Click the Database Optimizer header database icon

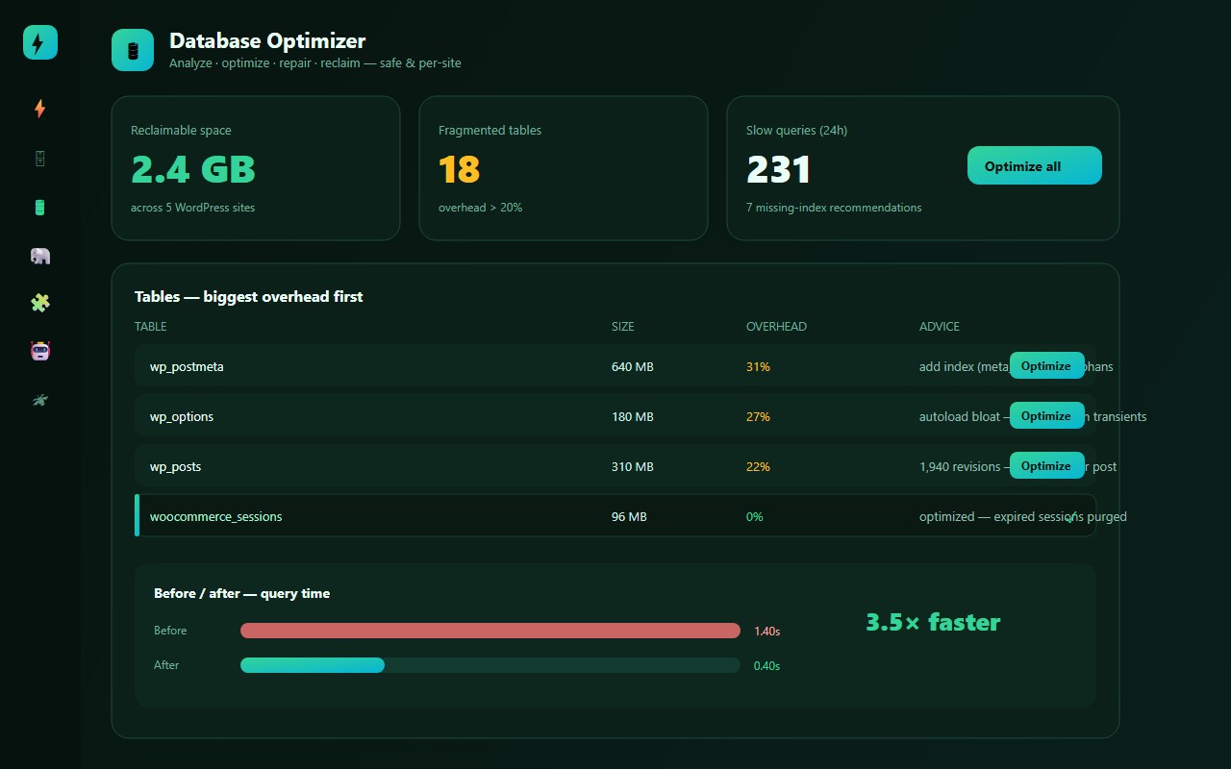(x=133, y=50)
